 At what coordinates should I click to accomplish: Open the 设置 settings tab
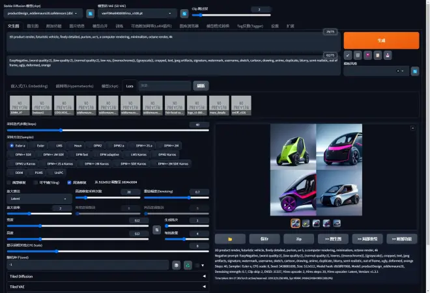275,26
